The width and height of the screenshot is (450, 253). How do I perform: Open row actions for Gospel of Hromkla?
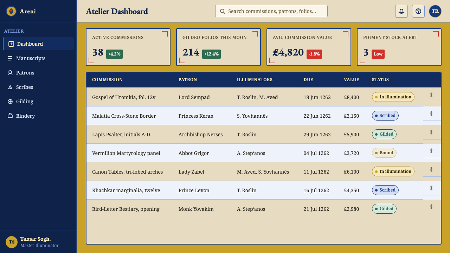[x=431, y=95]
